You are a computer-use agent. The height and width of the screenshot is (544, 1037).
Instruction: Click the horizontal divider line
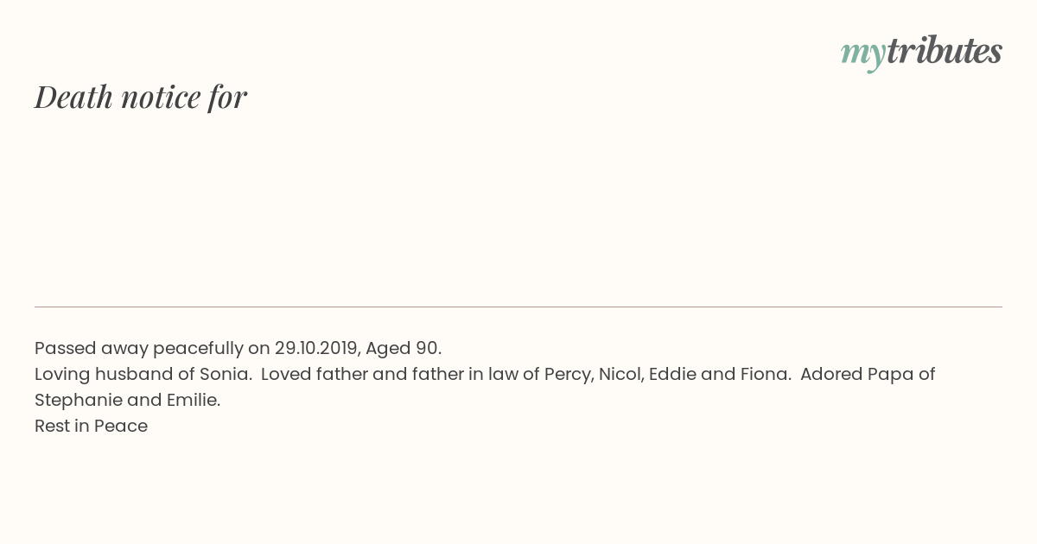tap(518, 307)
